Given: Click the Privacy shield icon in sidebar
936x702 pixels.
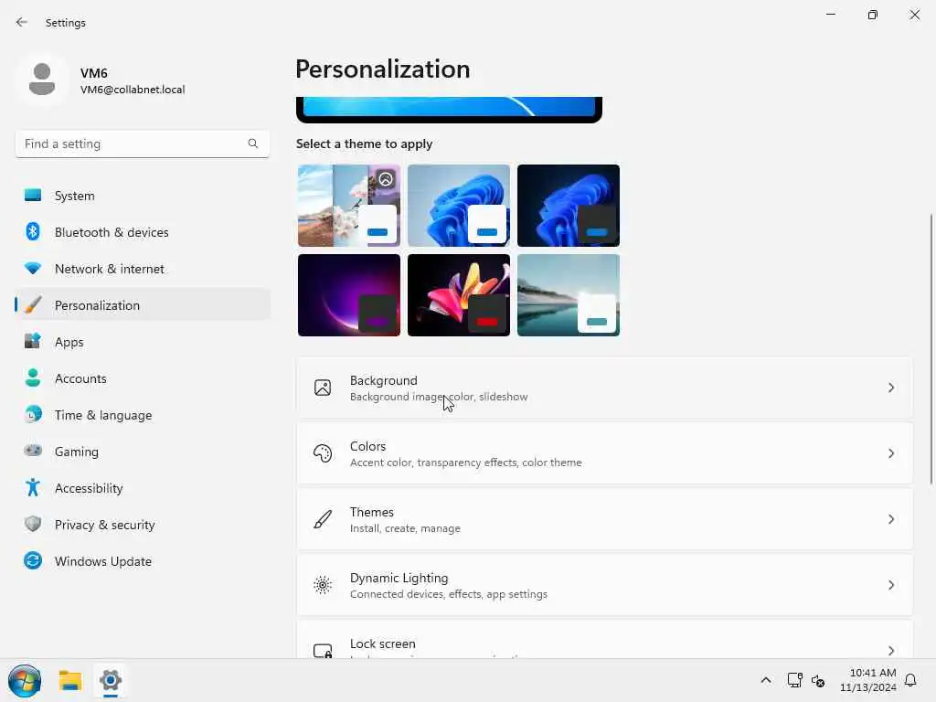Looking at the screenshot, I should [33, 524].
